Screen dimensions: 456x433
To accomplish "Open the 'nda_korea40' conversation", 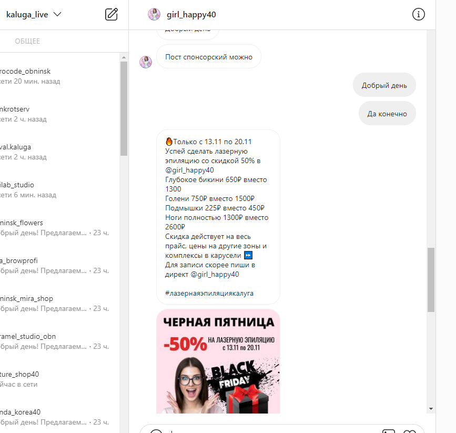I will tap(59, 416).
